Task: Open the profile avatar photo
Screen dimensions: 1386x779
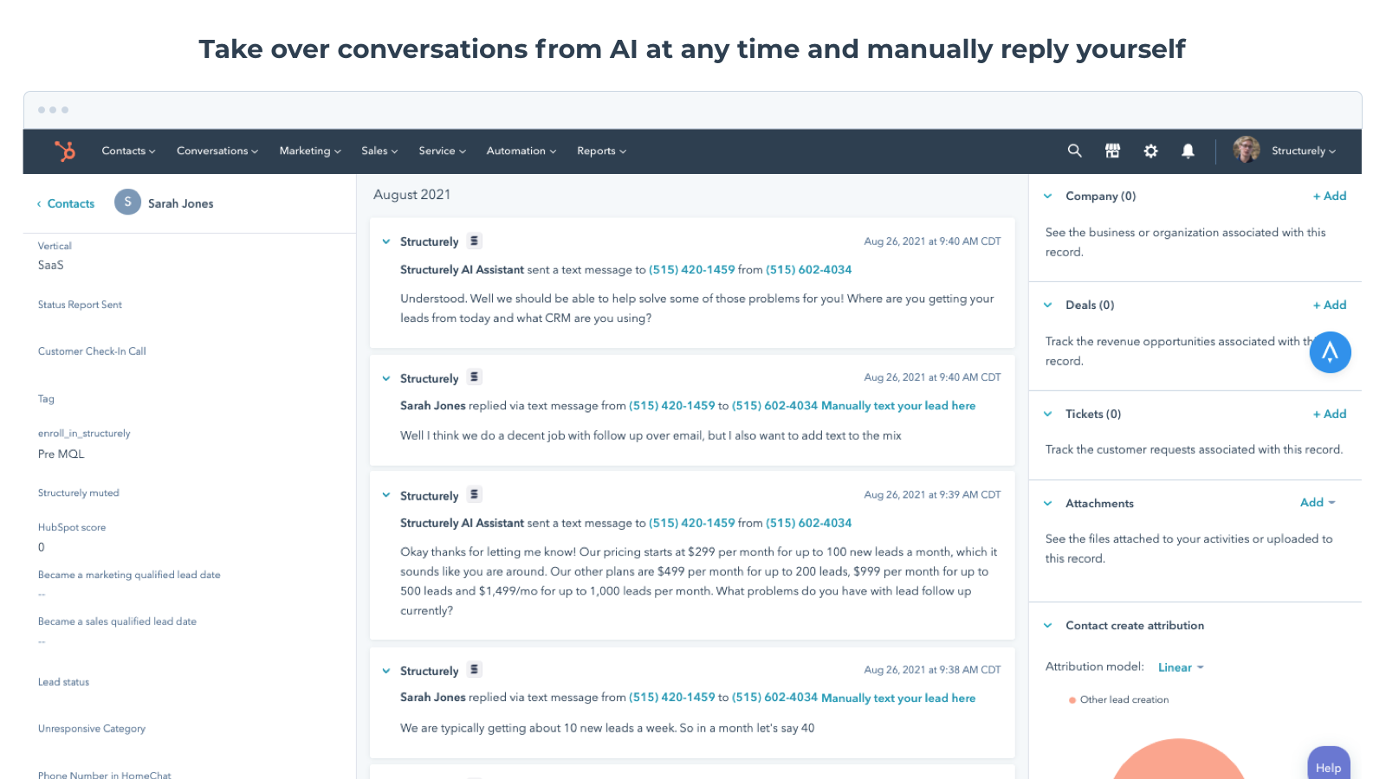Action: [1246, 150]
